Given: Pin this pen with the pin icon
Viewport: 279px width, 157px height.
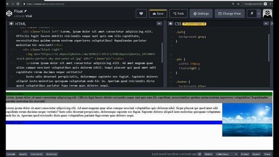Looking at the screenshot, I should click(252, 14).
